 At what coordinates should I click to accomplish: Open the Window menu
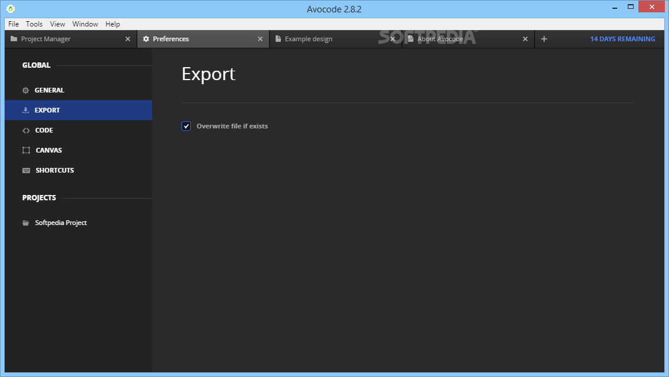click(x=85, y=24)
